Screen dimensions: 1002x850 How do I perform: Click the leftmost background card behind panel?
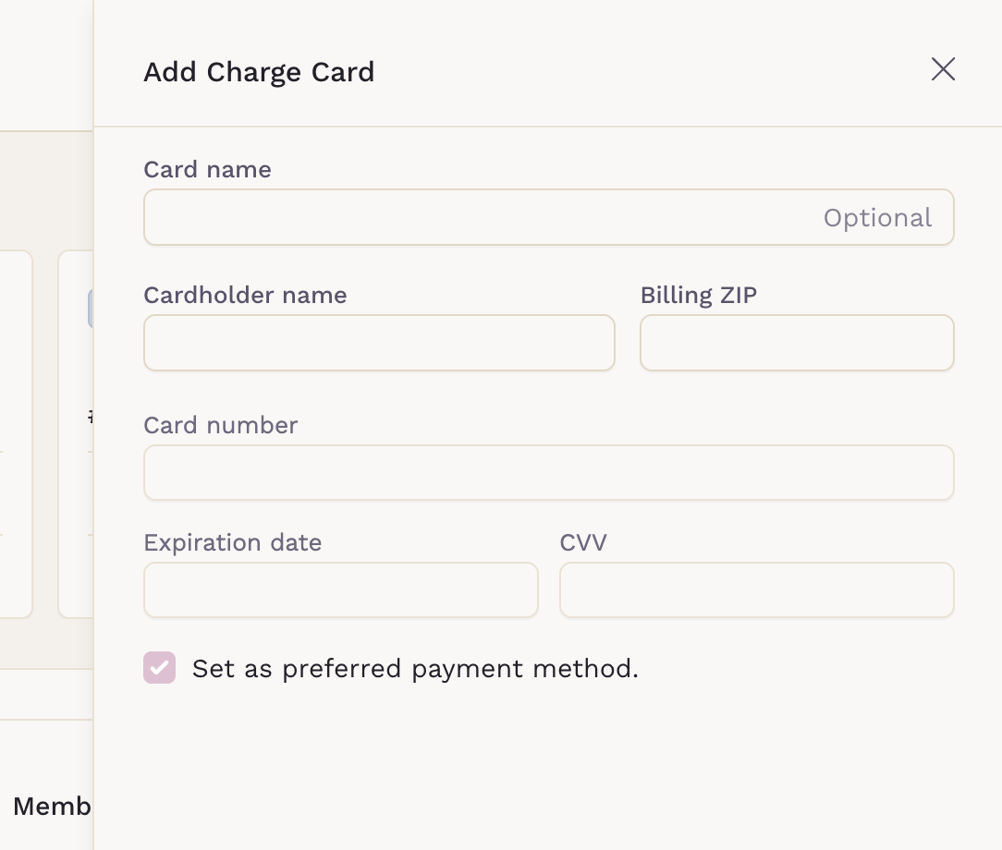(16, 434)
